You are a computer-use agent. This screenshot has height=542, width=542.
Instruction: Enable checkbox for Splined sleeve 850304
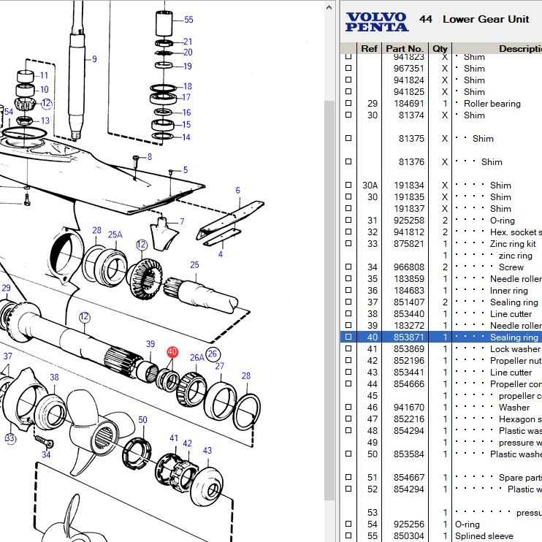348,536
